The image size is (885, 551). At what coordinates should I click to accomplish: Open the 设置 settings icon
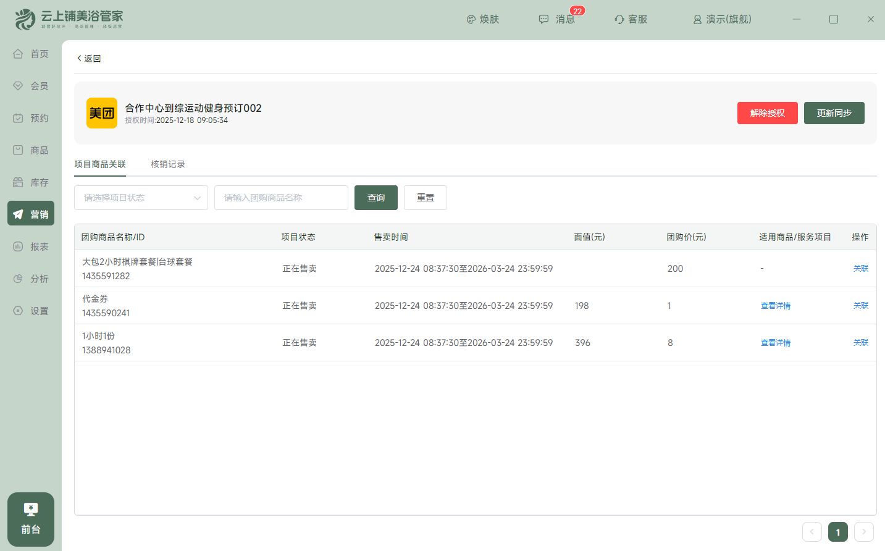(19, 311)
